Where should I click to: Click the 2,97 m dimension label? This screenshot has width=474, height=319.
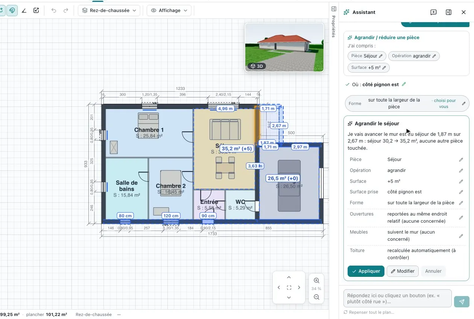[300, 147]
